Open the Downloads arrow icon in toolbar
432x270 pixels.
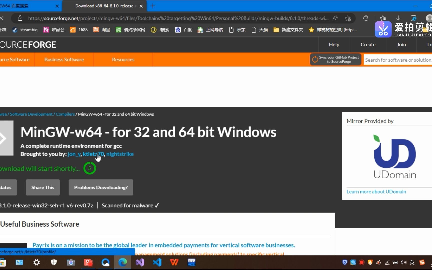398,18
